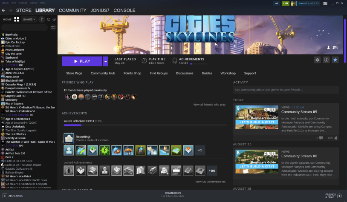The height and width of the screenshot is (202, 347).
Task: Open the Games menu
Action: point(33,3)
